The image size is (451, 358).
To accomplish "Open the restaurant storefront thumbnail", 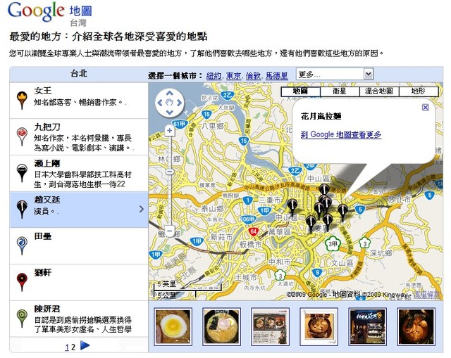I will click(x=367, y=326).
